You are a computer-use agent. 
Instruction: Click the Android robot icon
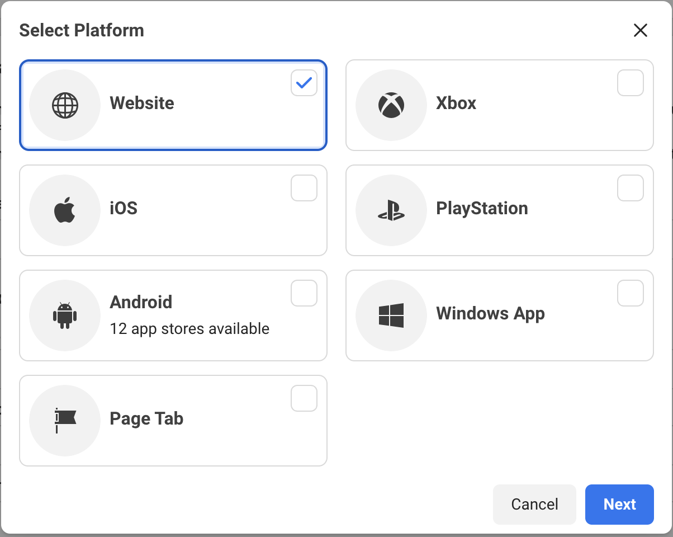point(65,315)
